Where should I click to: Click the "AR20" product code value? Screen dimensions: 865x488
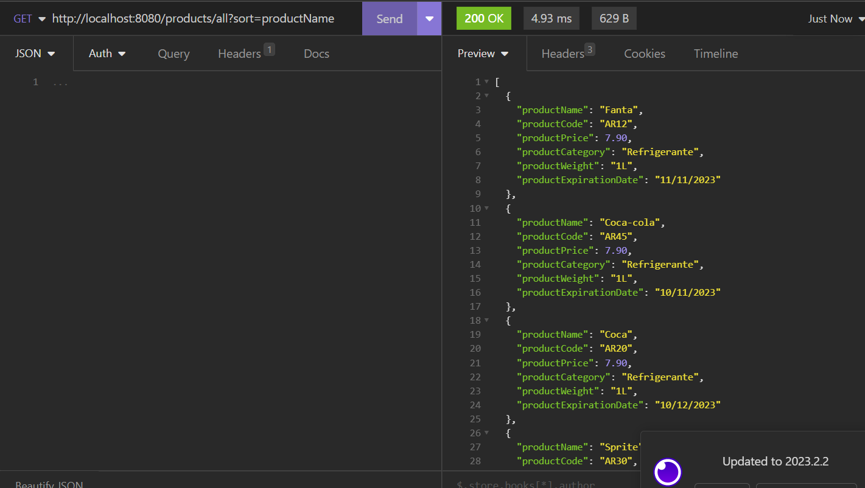[x=616, y=349]
